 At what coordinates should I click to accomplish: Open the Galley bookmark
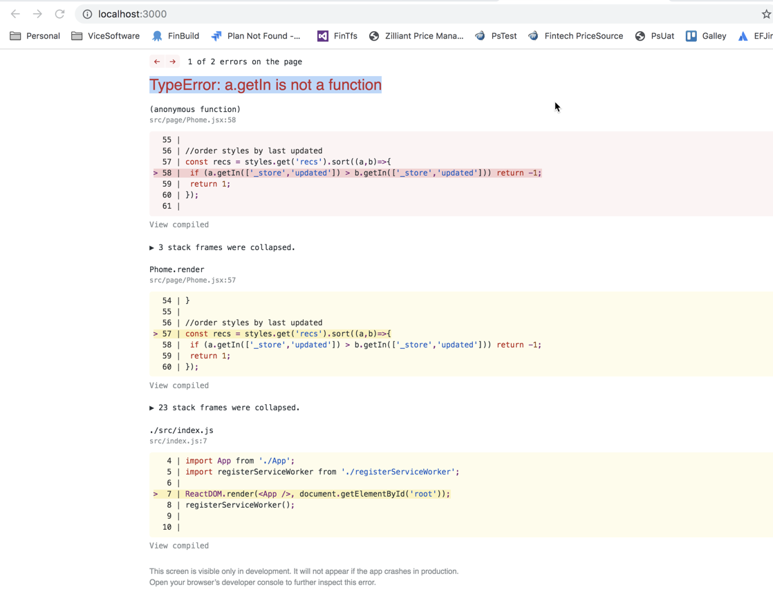point(706,36)
